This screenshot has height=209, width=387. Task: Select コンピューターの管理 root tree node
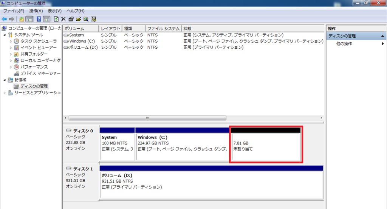click(x=34, y=28)
